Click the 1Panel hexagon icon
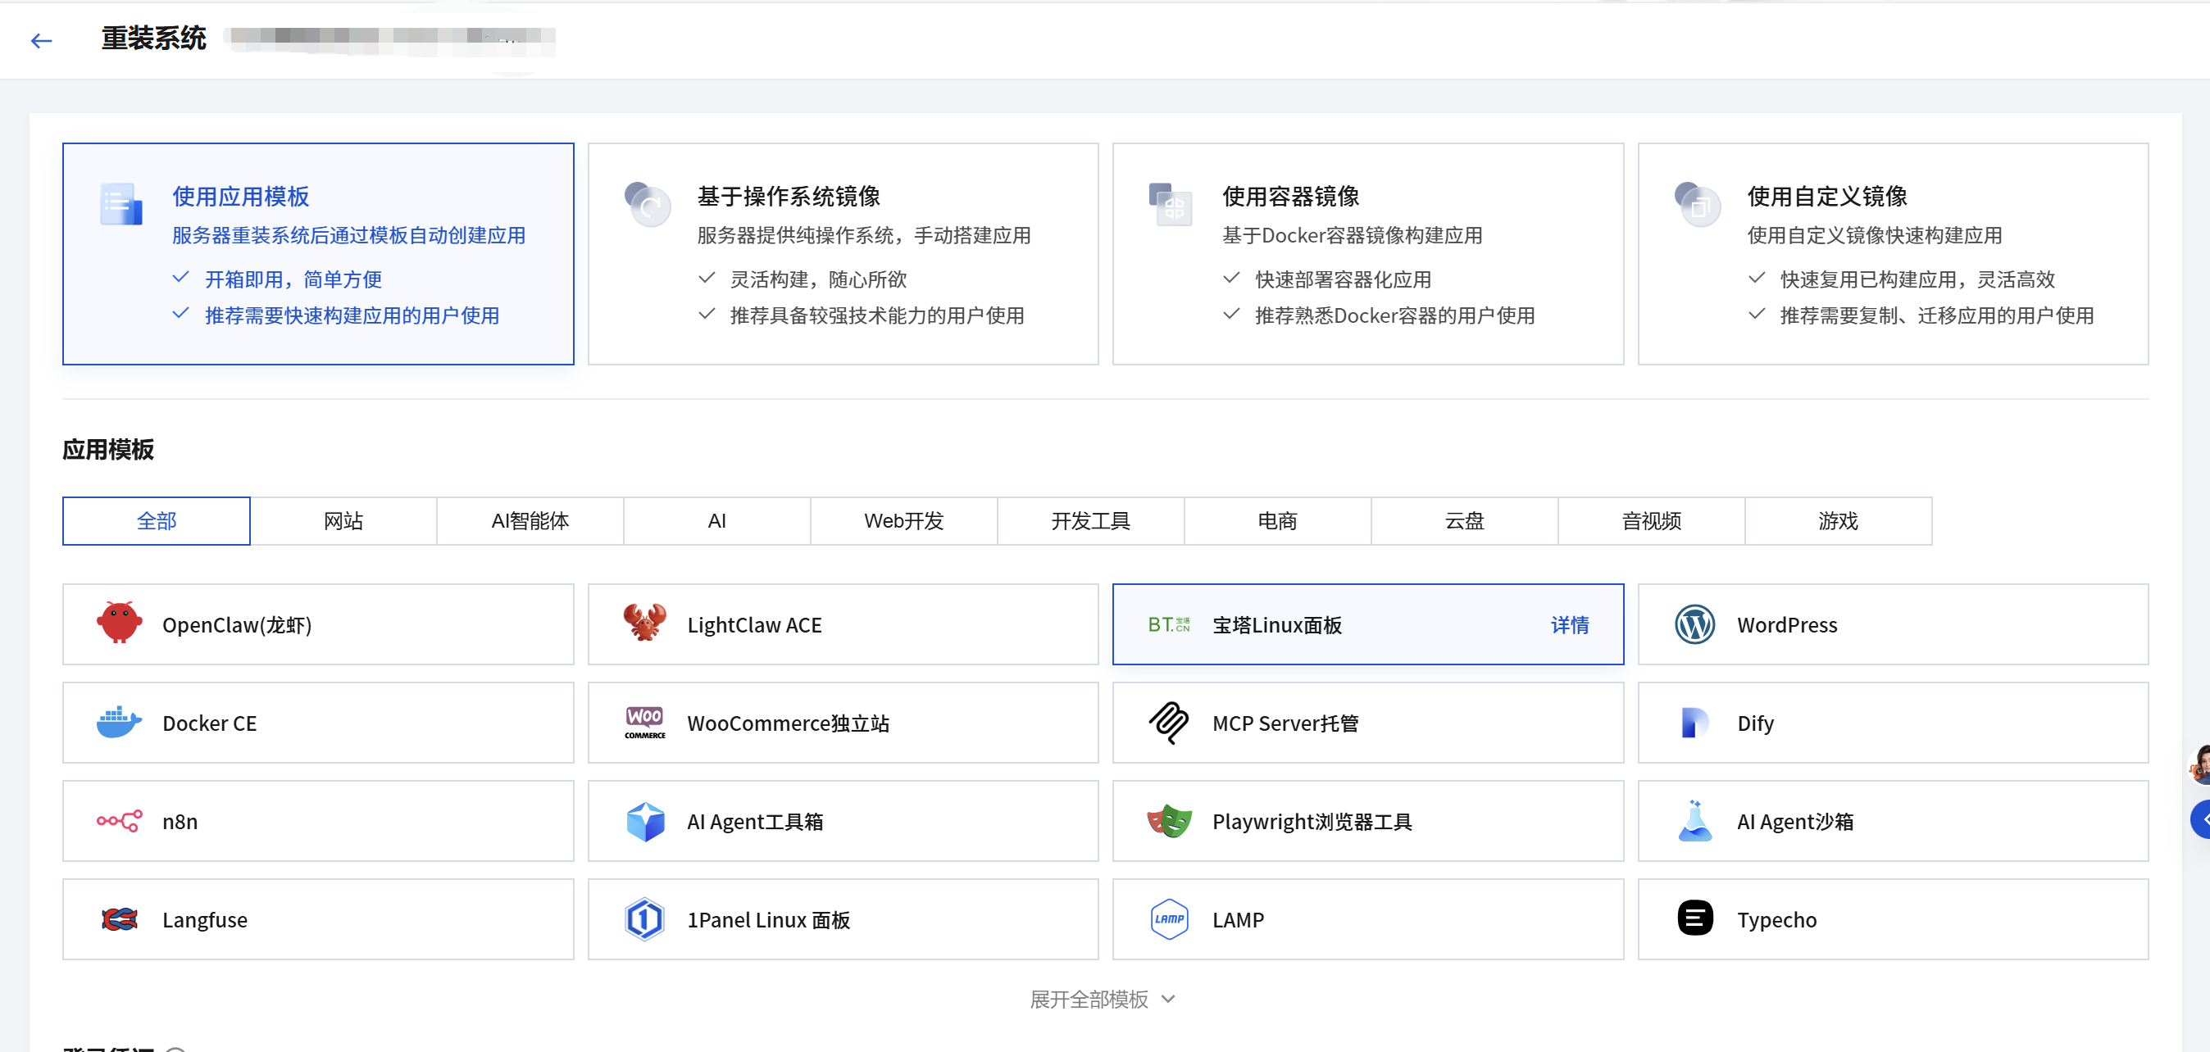The height and width of the screenshot is (1052, 2210). click(644, 919)
